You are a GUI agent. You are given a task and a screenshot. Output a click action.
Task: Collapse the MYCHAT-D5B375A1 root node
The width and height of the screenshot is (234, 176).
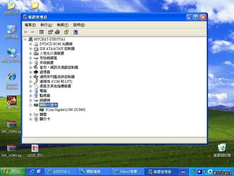(25, 39)
